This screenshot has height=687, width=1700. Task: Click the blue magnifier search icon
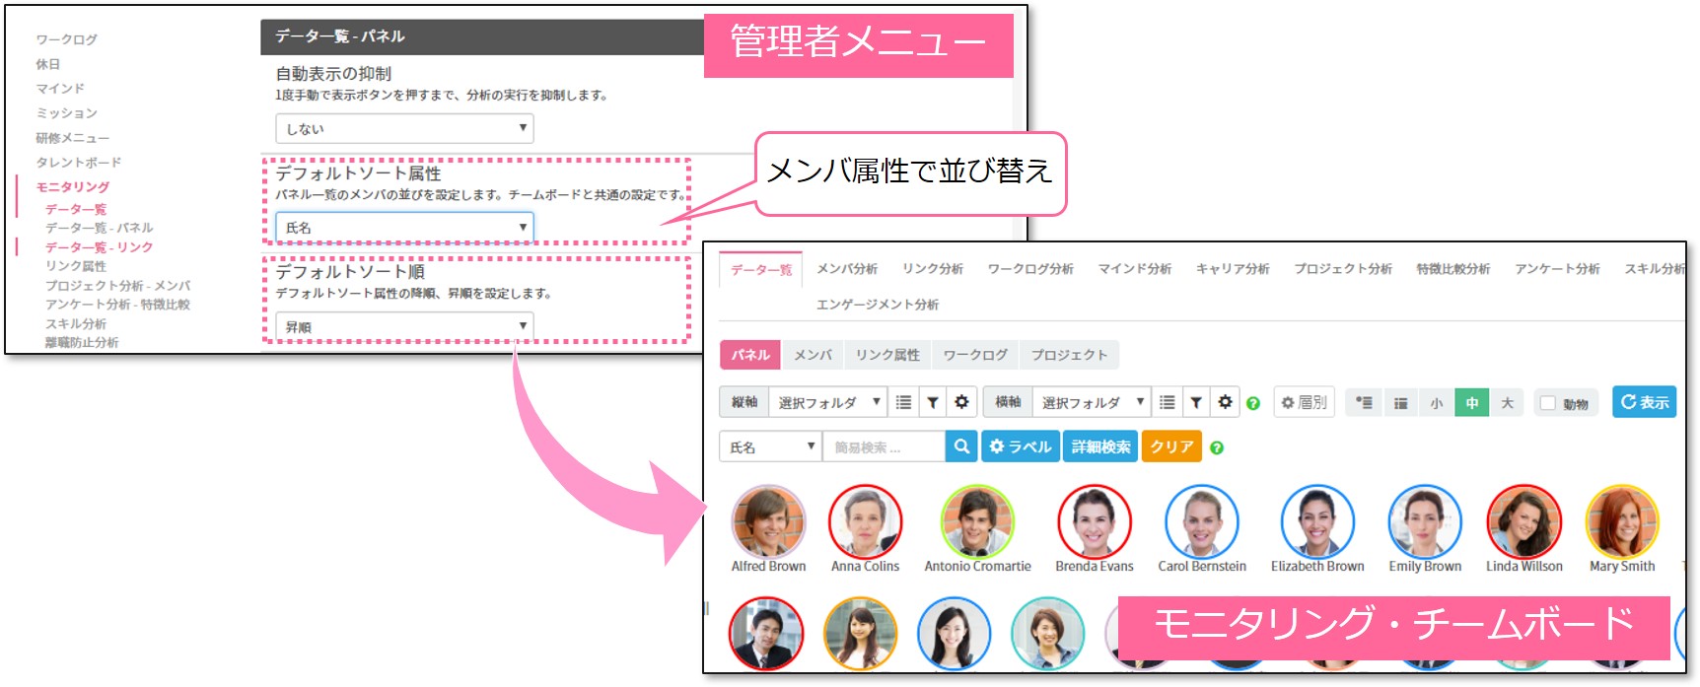pos(960,447)
